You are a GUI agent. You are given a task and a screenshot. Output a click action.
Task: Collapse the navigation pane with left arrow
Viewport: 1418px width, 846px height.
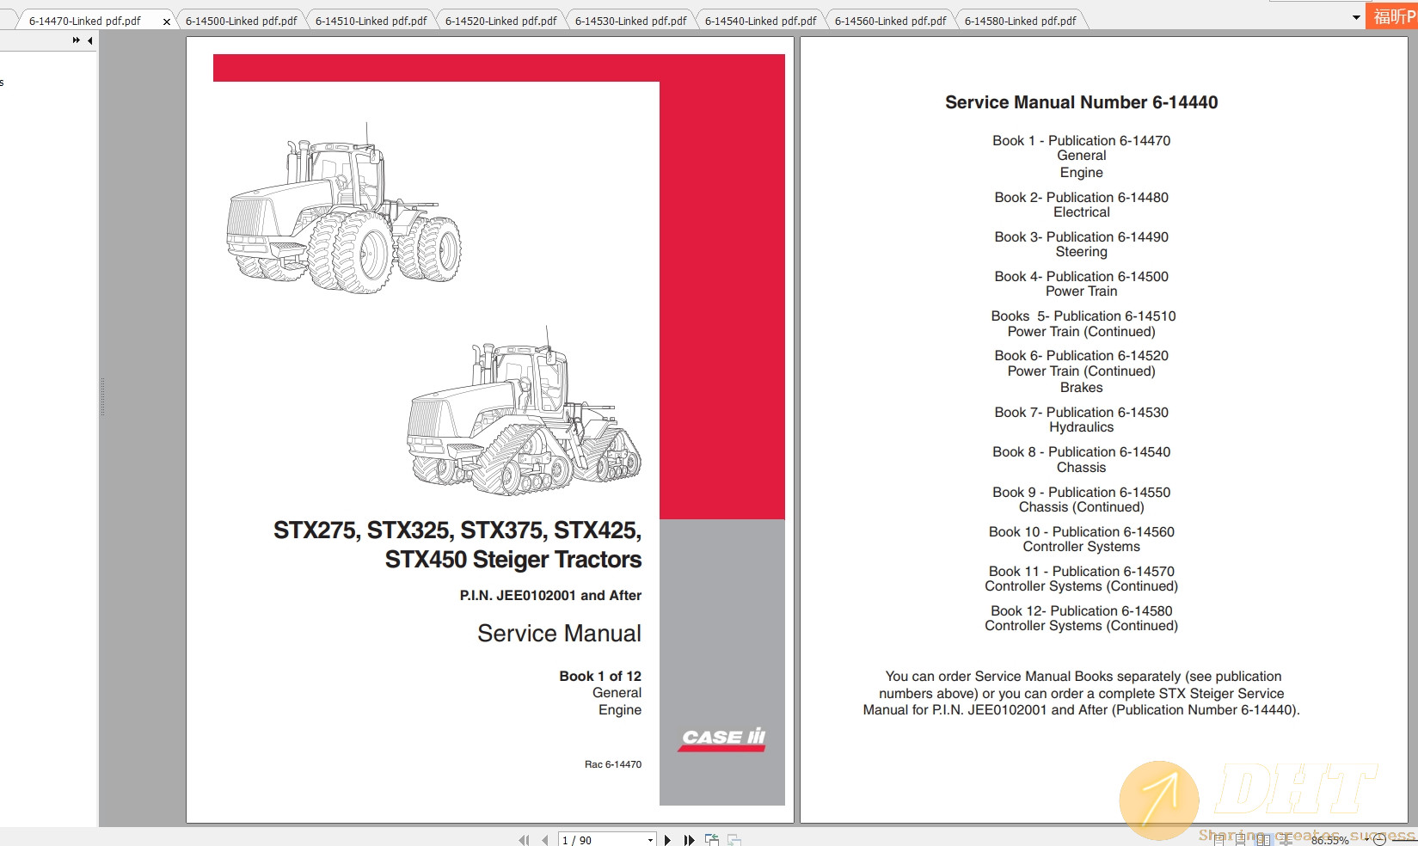[90, 40]
